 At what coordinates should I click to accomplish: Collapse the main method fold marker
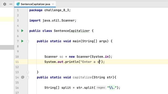pos(28,41)
